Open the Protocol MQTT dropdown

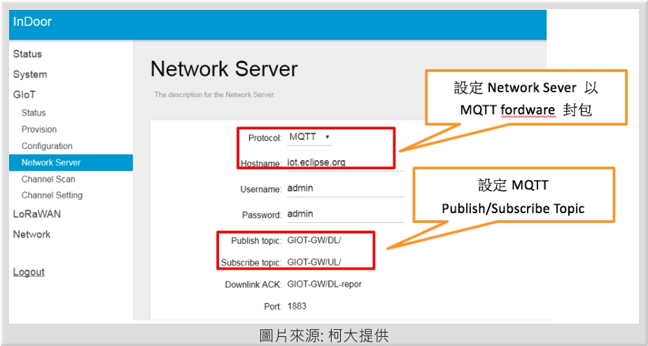[x=309, y=138]
